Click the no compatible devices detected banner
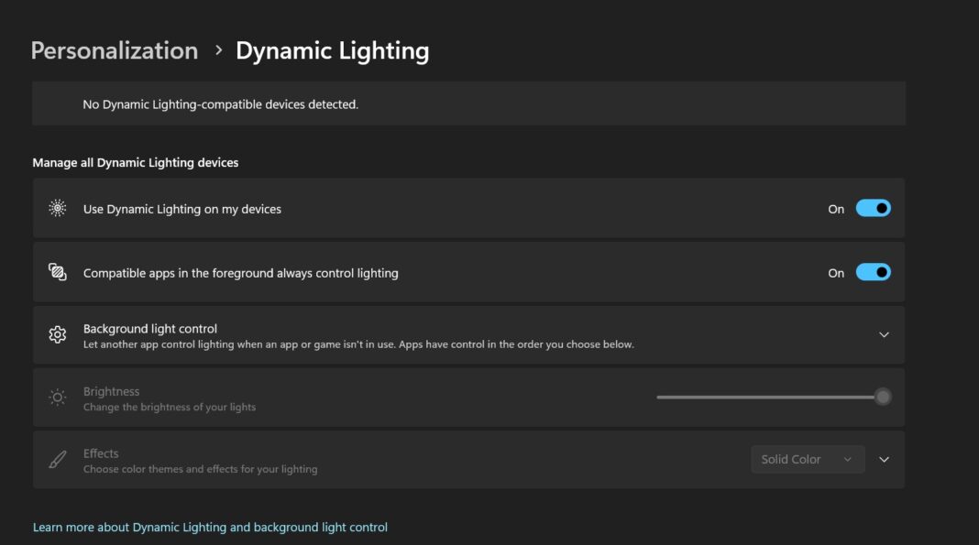The width and height of the screenshot is (979, 545). (468, 103)
